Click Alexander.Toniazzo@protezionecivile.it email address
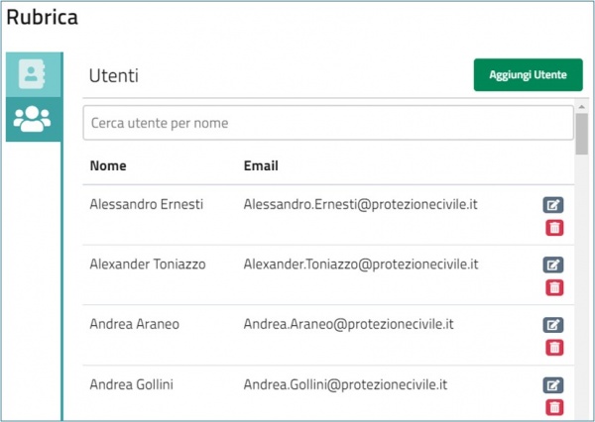 (361, 264)
